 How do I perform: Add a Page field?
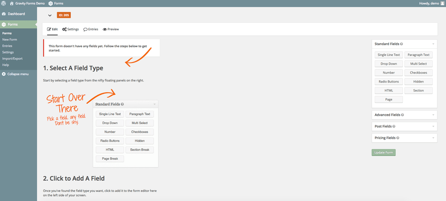point(389,99)
